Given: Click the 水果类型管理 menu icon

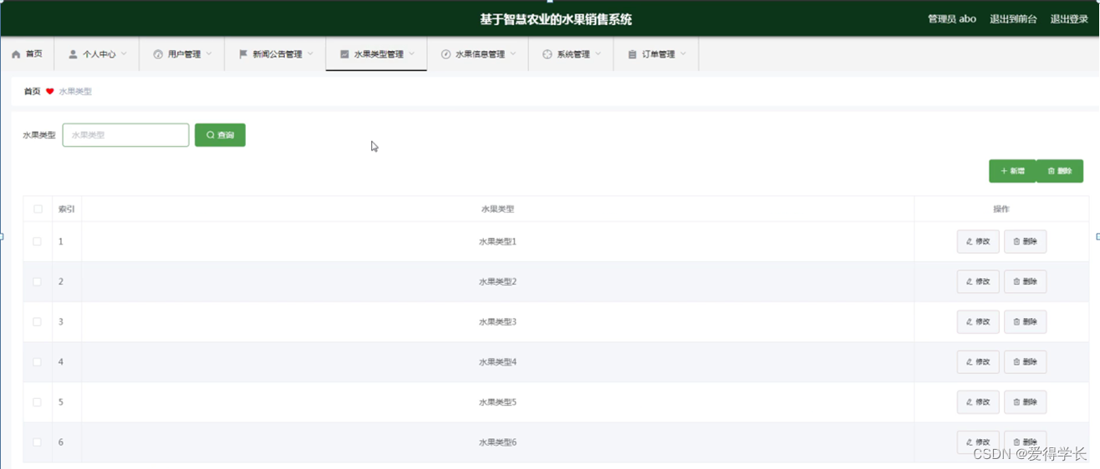Looking at the screenshot, I should 344,54.
